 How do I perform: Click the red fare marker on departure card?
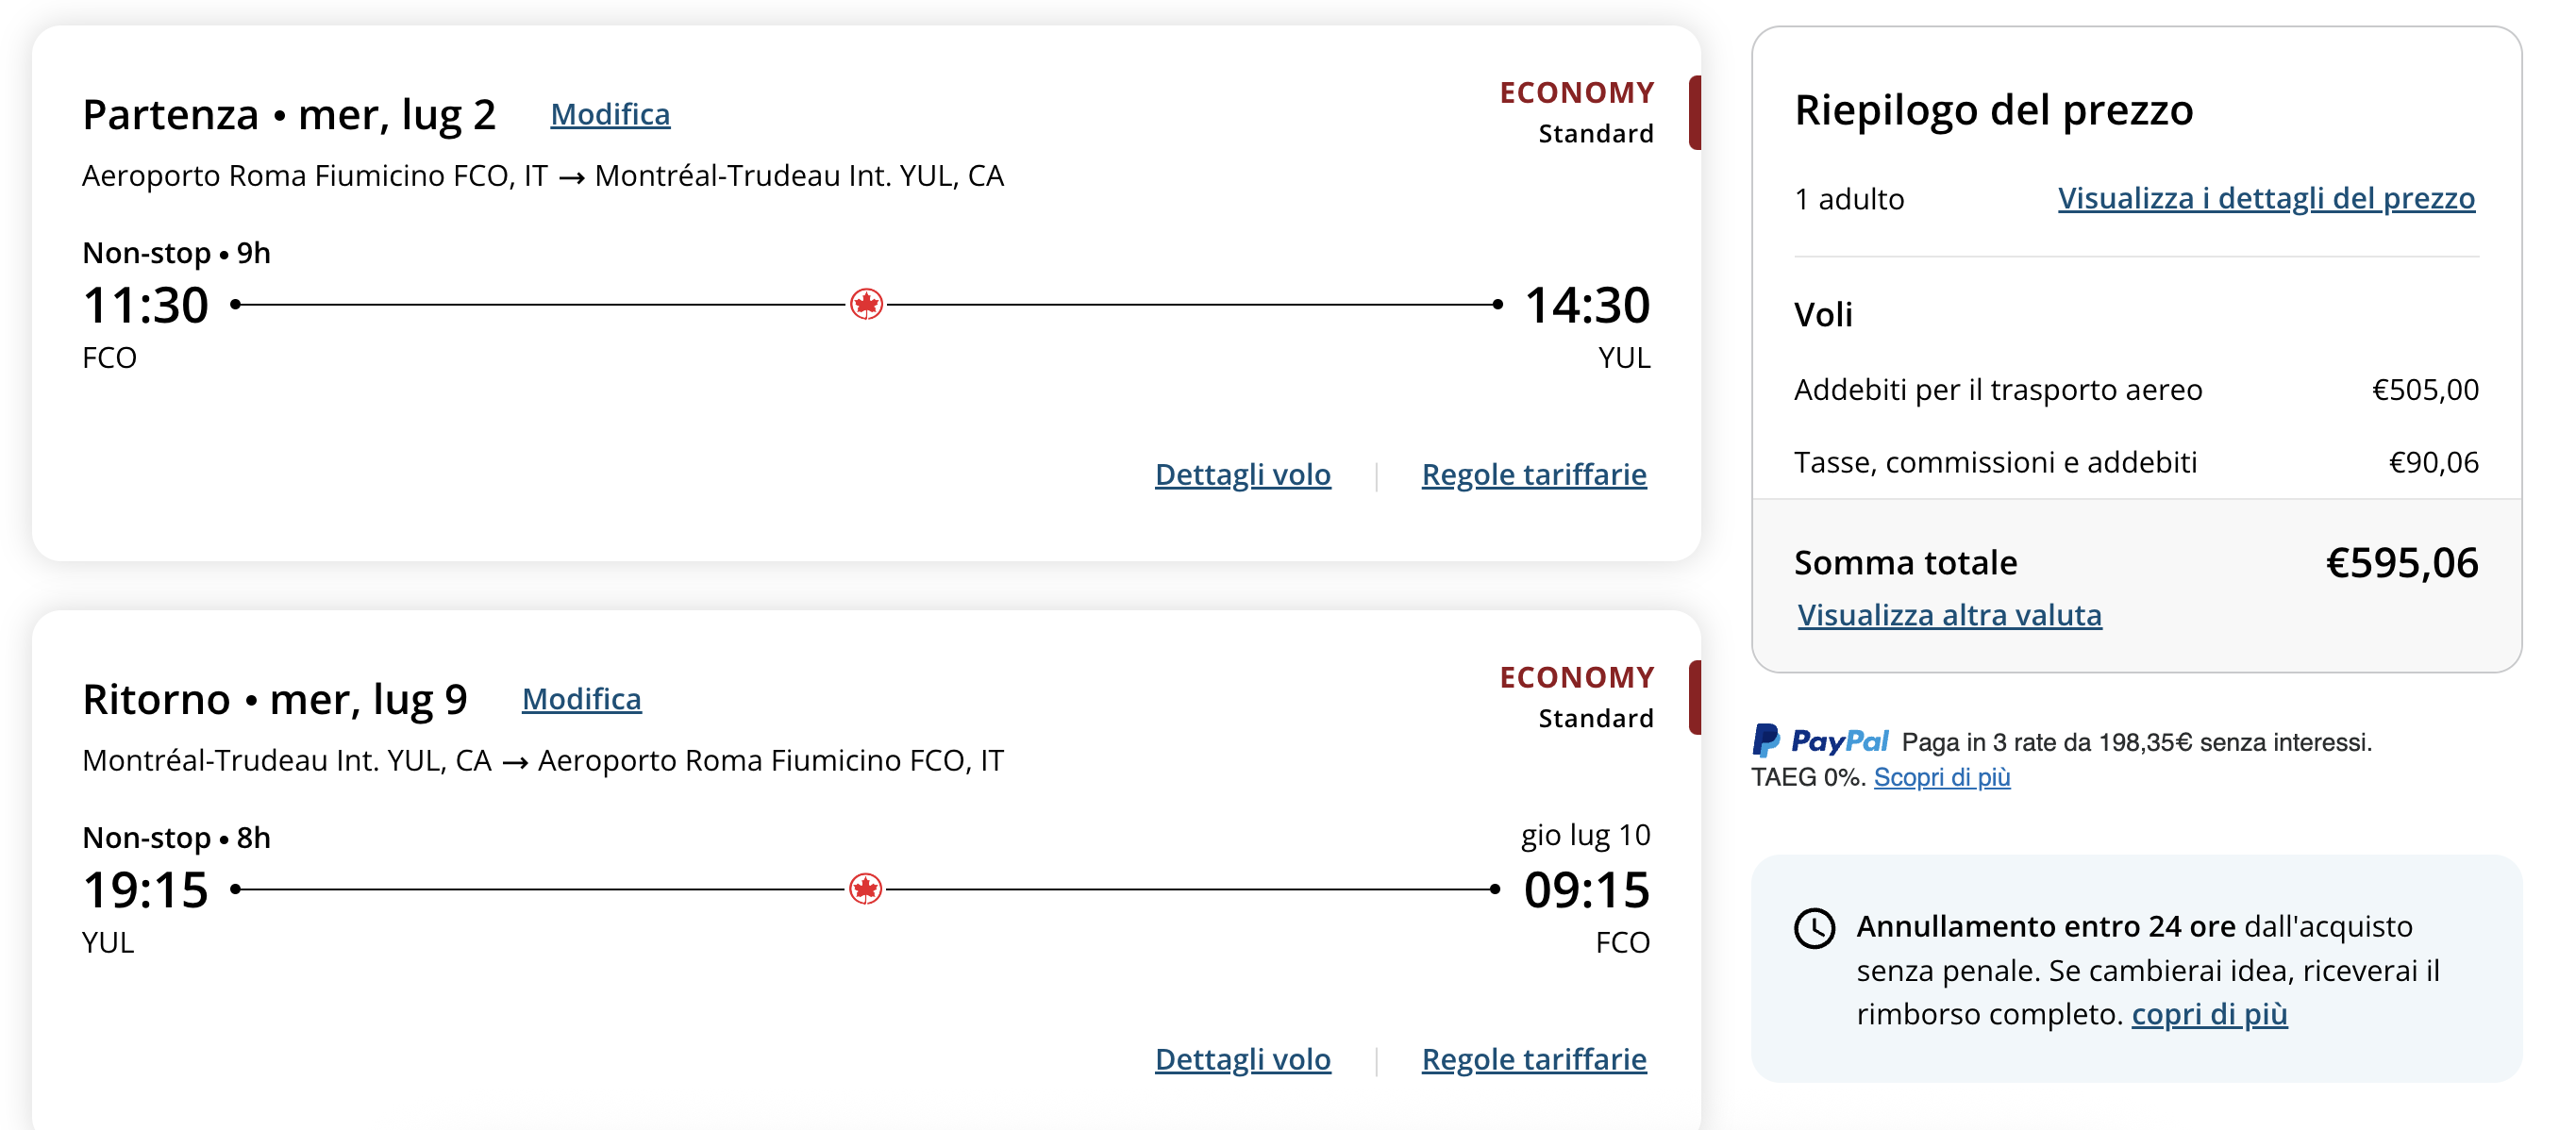pos(1695,113)
